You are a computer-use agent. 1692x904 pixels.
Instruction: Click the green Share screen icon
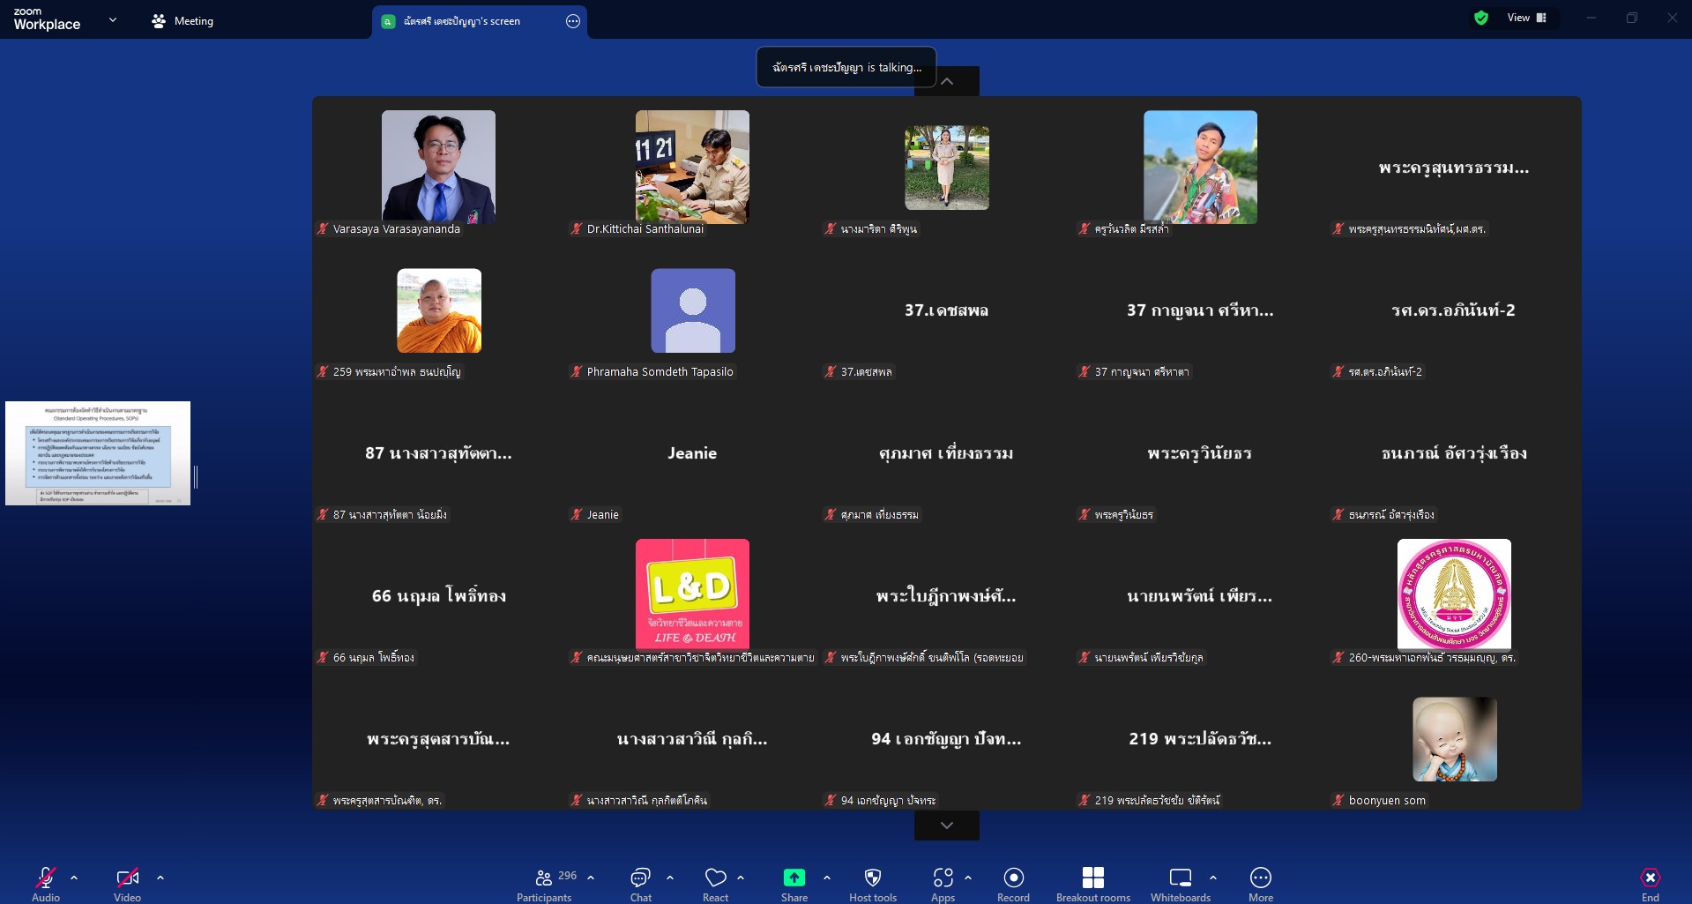(794, 878)
